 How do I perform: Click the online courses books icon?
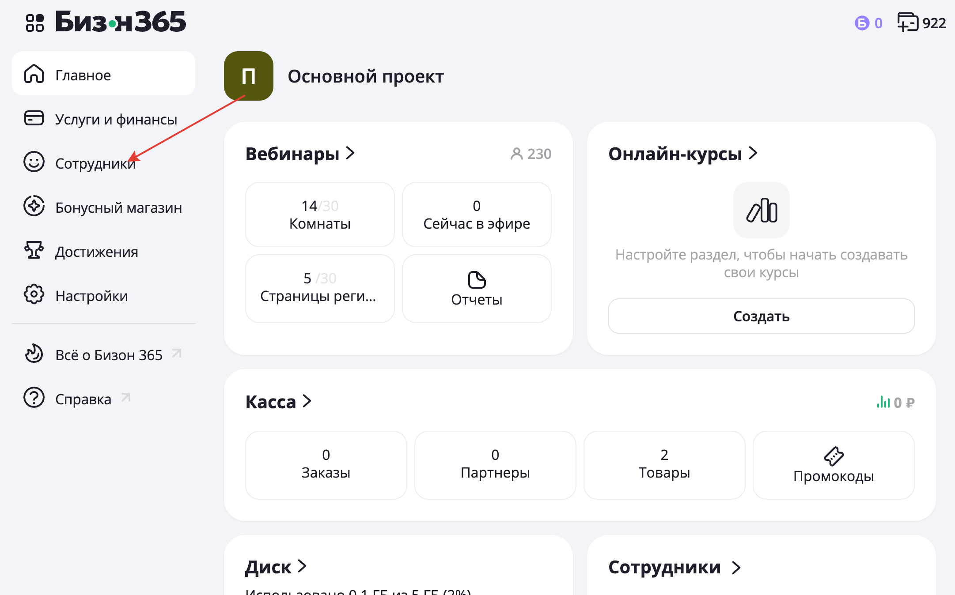762,211
